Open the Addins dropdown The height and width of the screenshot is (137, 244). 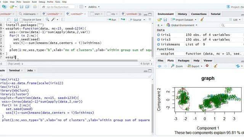coord(94,7)
